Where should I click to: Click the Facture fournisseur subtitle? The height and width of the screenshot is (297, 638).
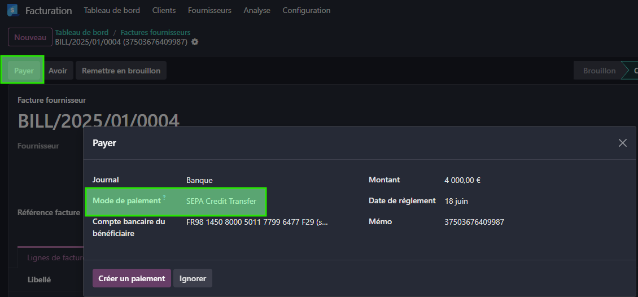[52, 100]
